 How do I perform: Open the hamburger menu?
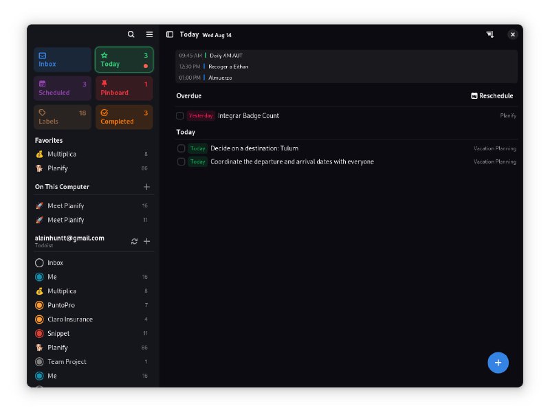point(149,34)
